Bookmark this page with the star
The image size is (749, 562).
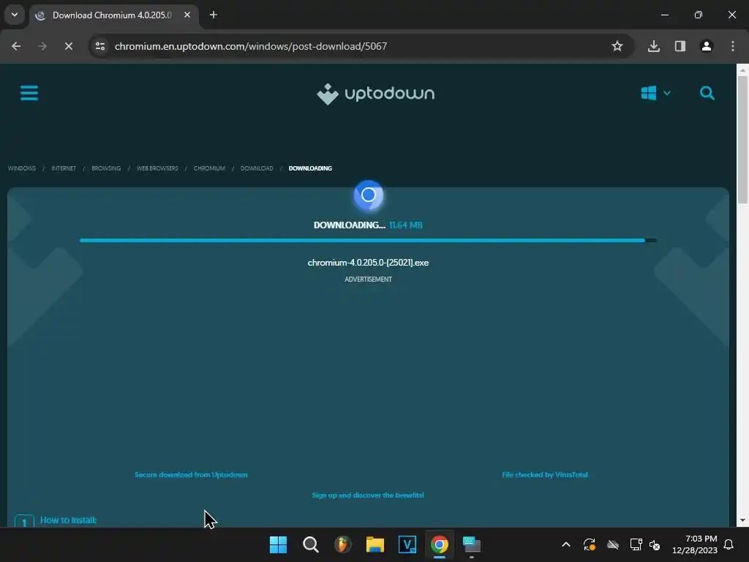point(617,46)
